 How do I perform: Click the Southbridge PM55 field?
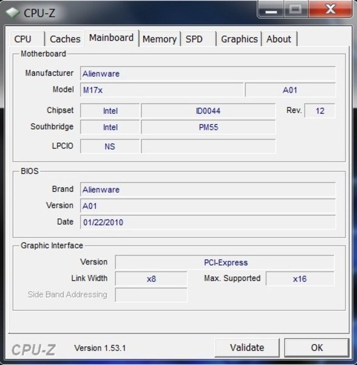coord(208,127)
